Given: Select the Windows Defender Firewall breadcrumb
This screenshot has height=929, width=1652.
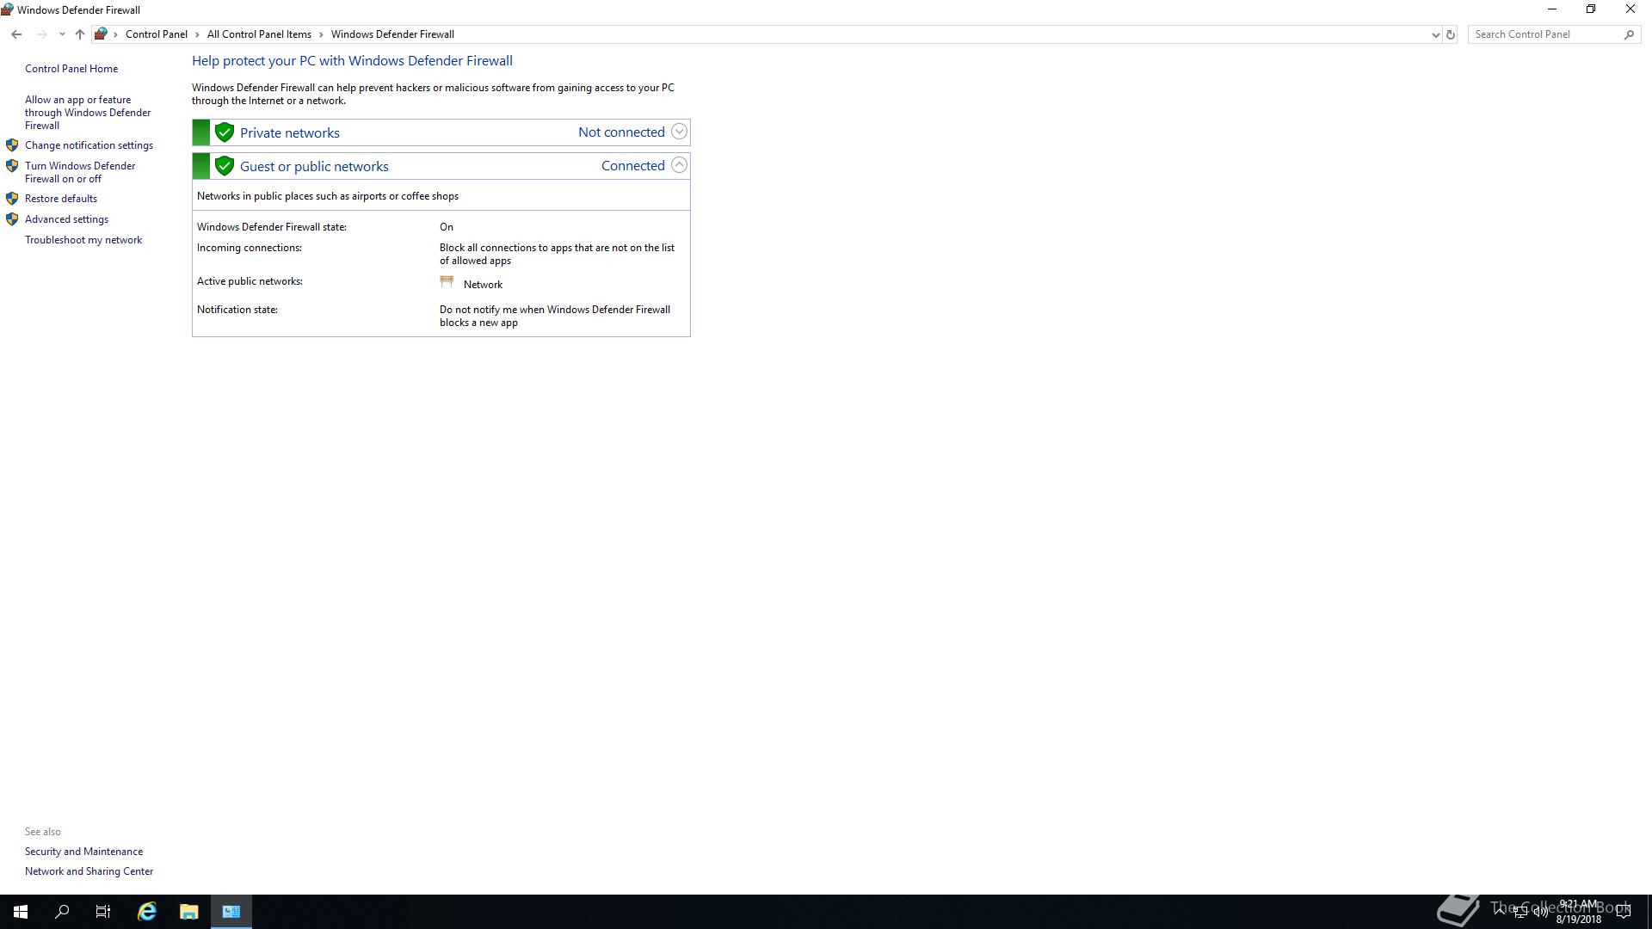Looking at the screenshot, I should click(392, 34).
